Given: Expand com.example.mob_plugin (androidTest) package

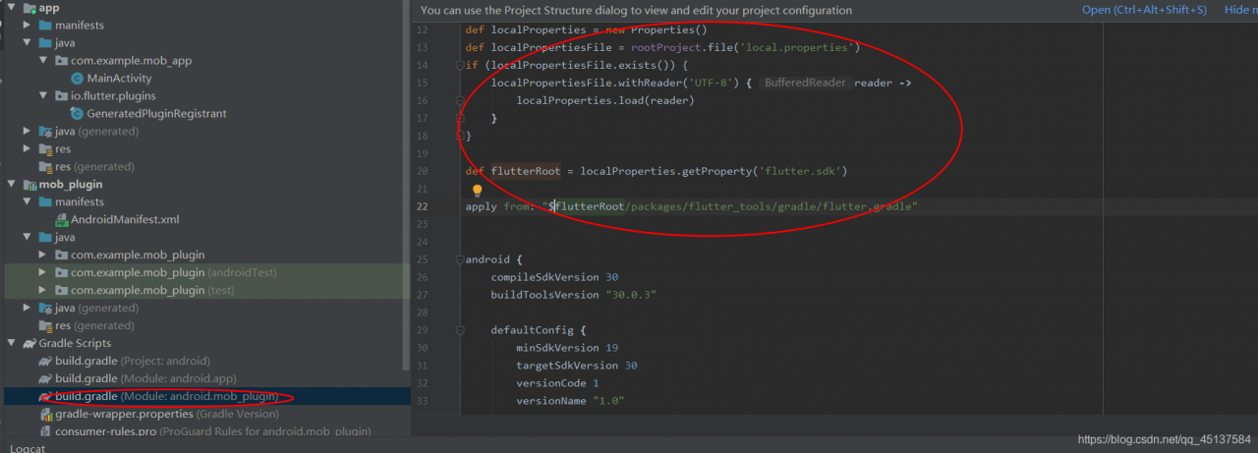Looking at the screenshot, I should [x=44, y=273].
